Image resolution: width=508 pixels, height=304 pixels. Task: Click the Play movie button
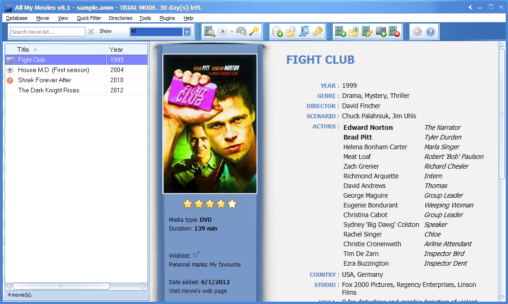point(223,31)
